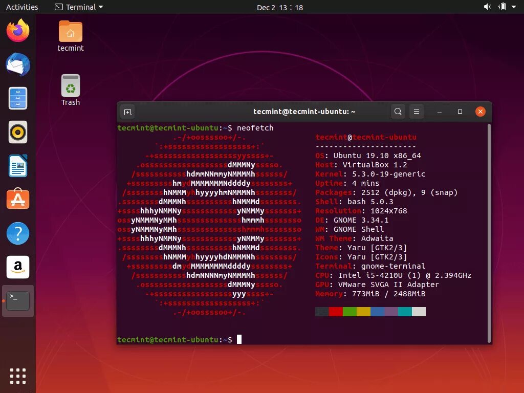The height and width of the screenshot is (393, 524).
Task: Open the tecmint home folder on the desktop
Action: pyautogui.click(x=71, y=36)
